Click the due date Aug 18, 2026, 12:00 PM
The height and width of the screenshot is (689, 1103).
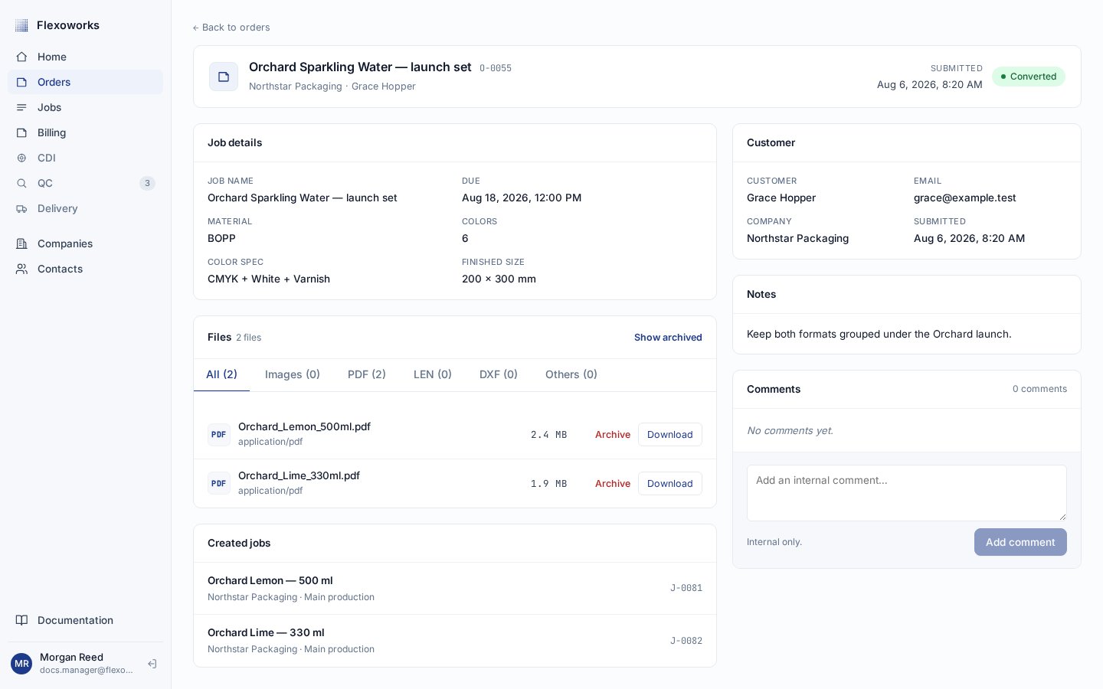(522, 198)
